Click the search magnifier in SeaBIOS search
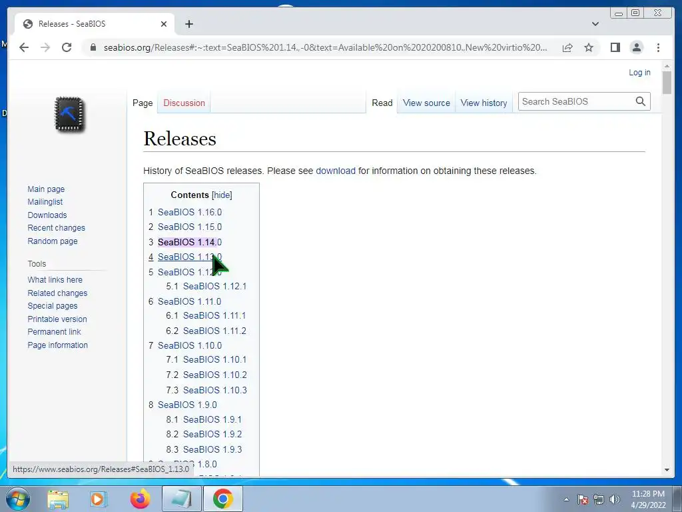 click(640, 101)
